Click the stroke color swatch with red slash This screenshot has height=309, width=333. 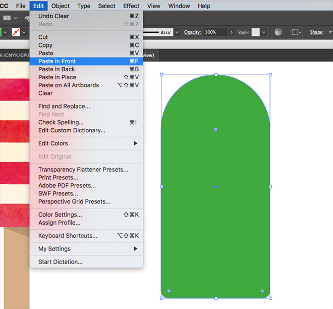16,32
